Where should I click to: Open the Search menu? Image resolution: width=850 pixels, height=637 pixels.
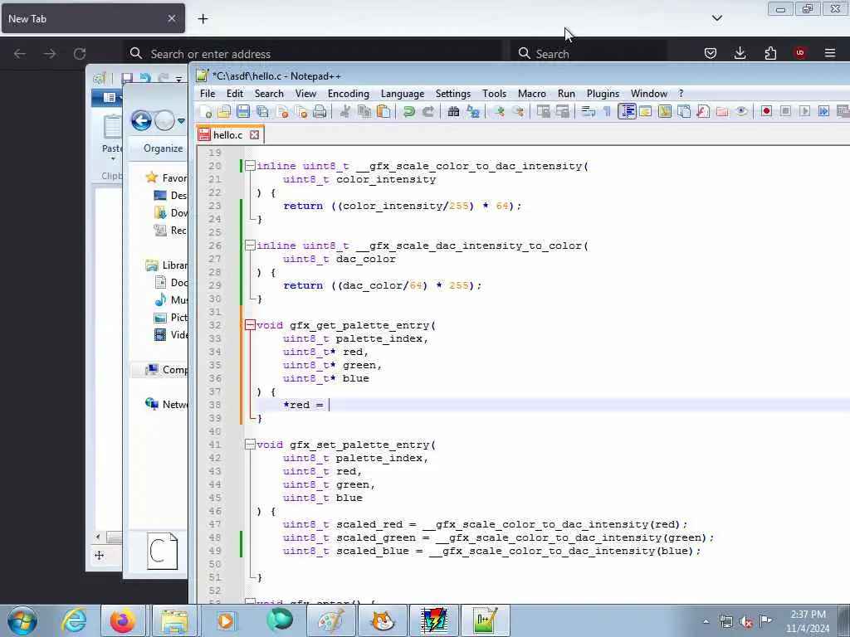click(269, 94)
